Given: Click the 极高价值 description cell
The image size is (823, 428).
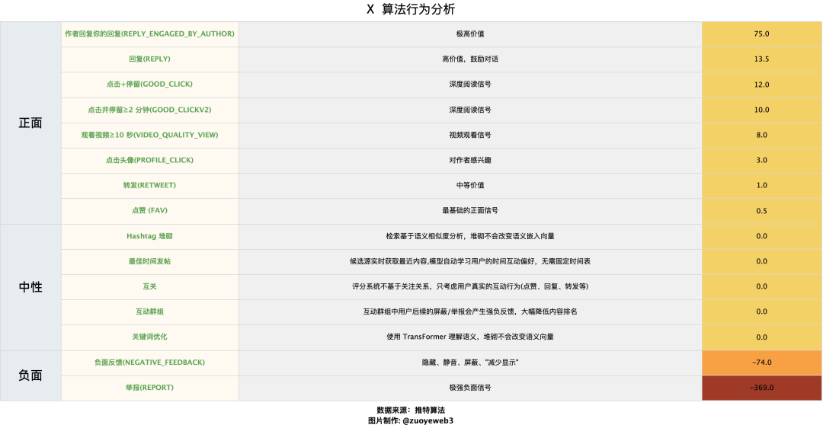Looking at the screenshot, I should tap(470, 34).
